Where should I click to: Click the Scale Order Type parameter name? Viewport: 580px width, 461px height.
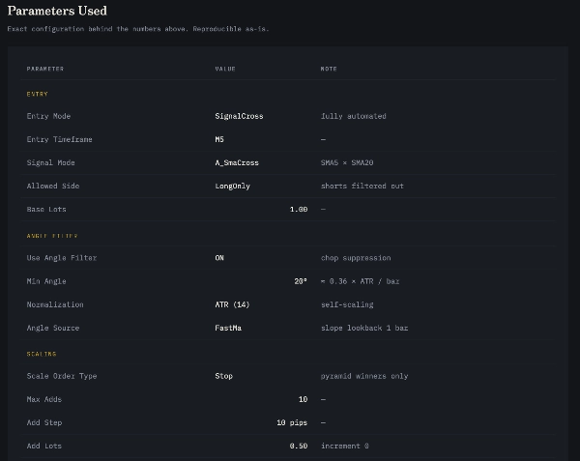[62, 376]
